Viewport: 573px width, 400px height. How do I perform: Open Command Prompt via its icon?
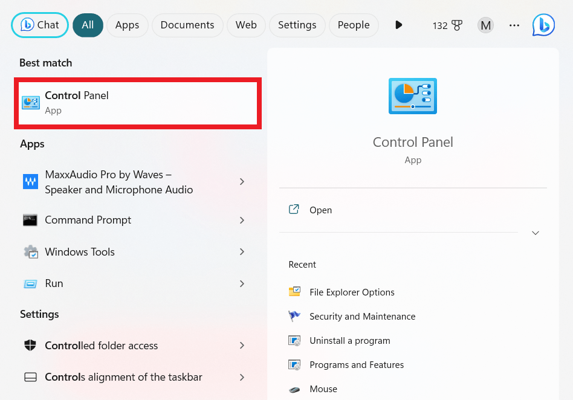pyautogui.click(x=30, y=220)
